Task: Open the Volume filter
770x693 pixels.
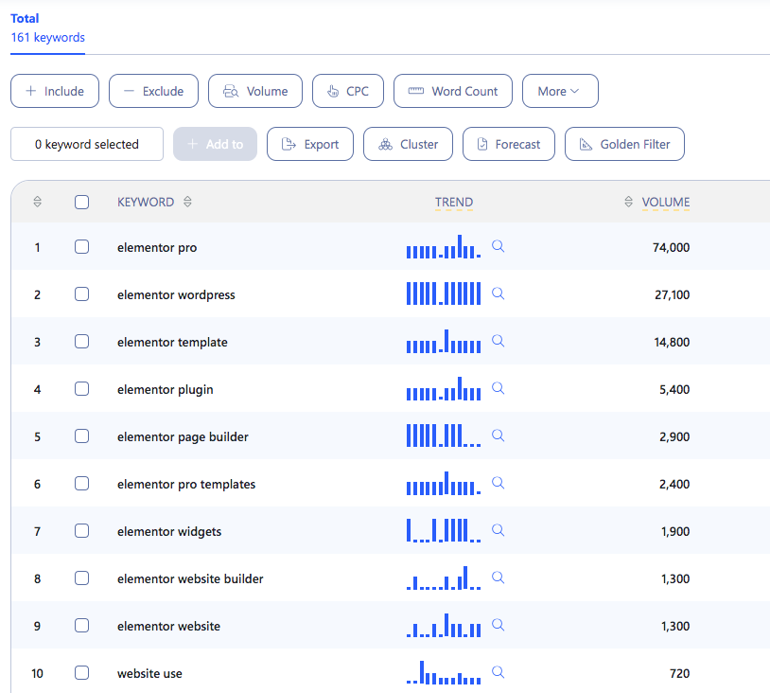Action: pos(255,91)
